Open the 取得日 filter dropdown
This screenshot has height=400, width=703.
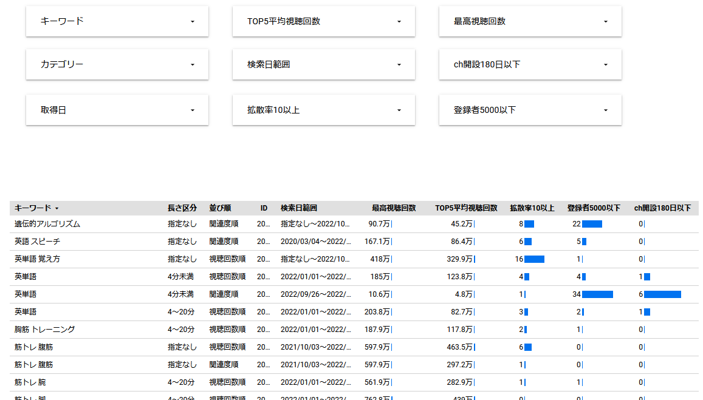(117, 110)
